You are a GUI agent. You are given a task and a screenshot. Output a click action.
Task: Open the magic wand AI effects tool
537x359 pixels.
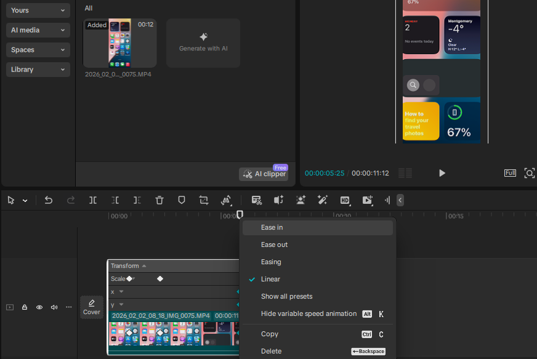(323, 200)
